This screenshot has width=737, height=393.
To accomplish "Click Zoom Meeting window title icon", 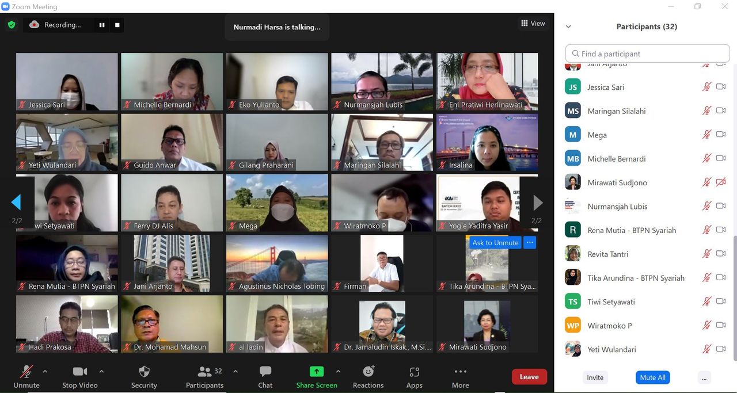I will pyautogui.click(x=6, y=6).
